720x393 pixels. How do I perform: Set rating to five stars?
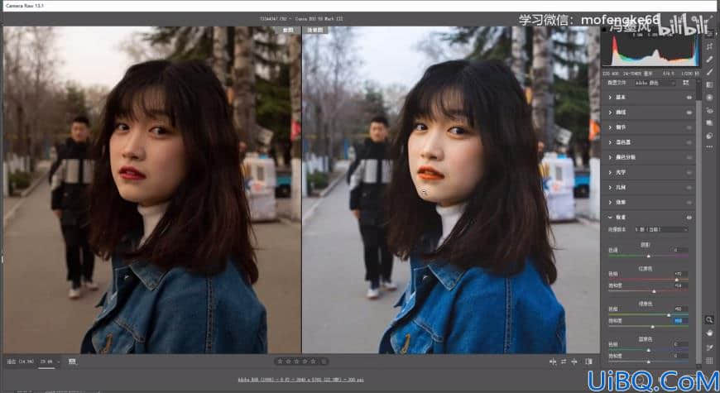click(314, 362)
